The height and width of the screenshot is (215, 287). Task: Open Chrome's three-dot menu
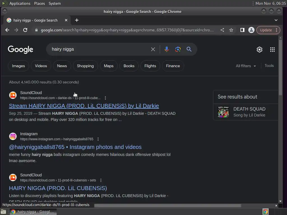coord(277,30)
